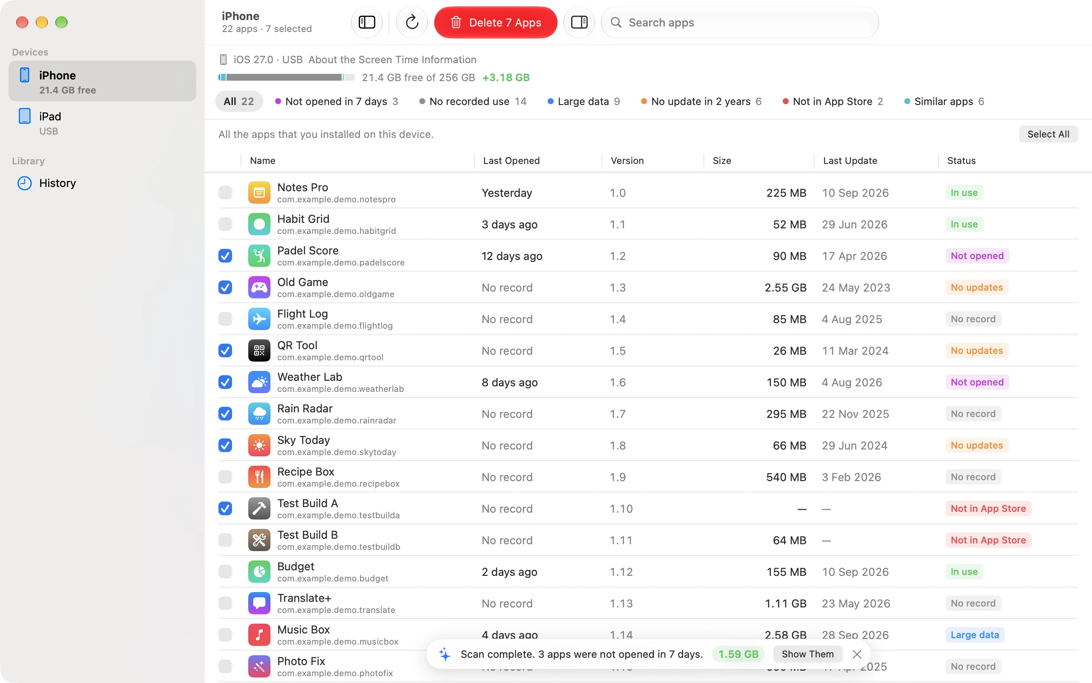Click the Sky Today sun icon
This screenshot has height=683, width=1092.
pos(259,446)
